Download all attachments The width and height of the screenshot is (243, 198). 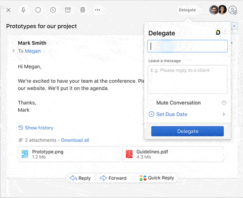point(75,140)
